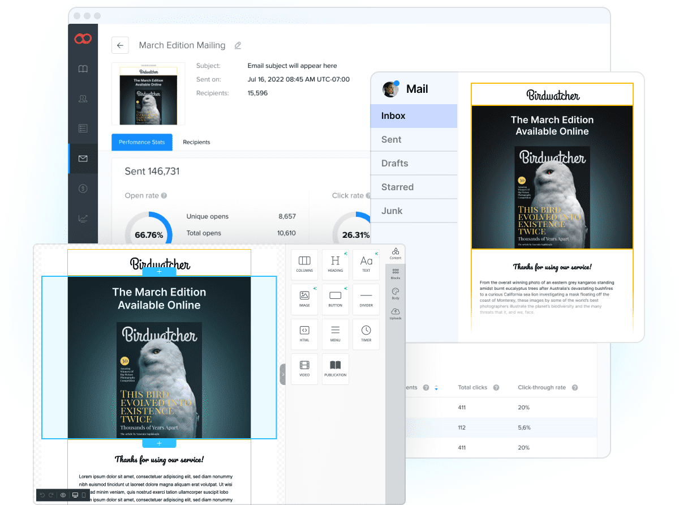Click the 5,6% click-through rate cell
Image resolution: width=679 pixels, height=505 pixels.
coord(524,427)
